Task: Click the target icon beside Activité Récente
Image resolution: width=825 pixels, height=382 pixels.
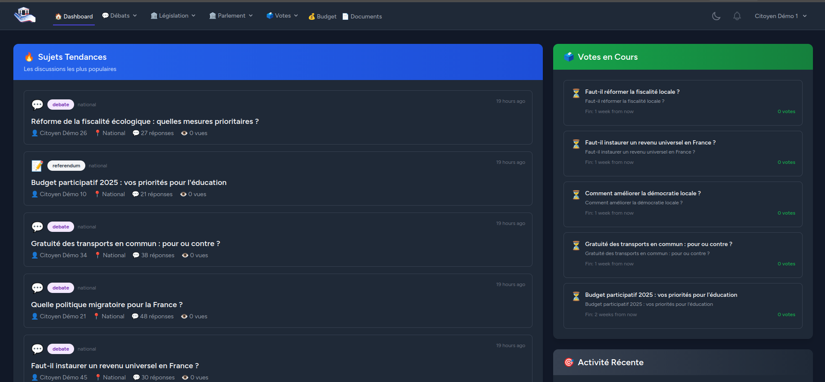Action: [569, 362]
